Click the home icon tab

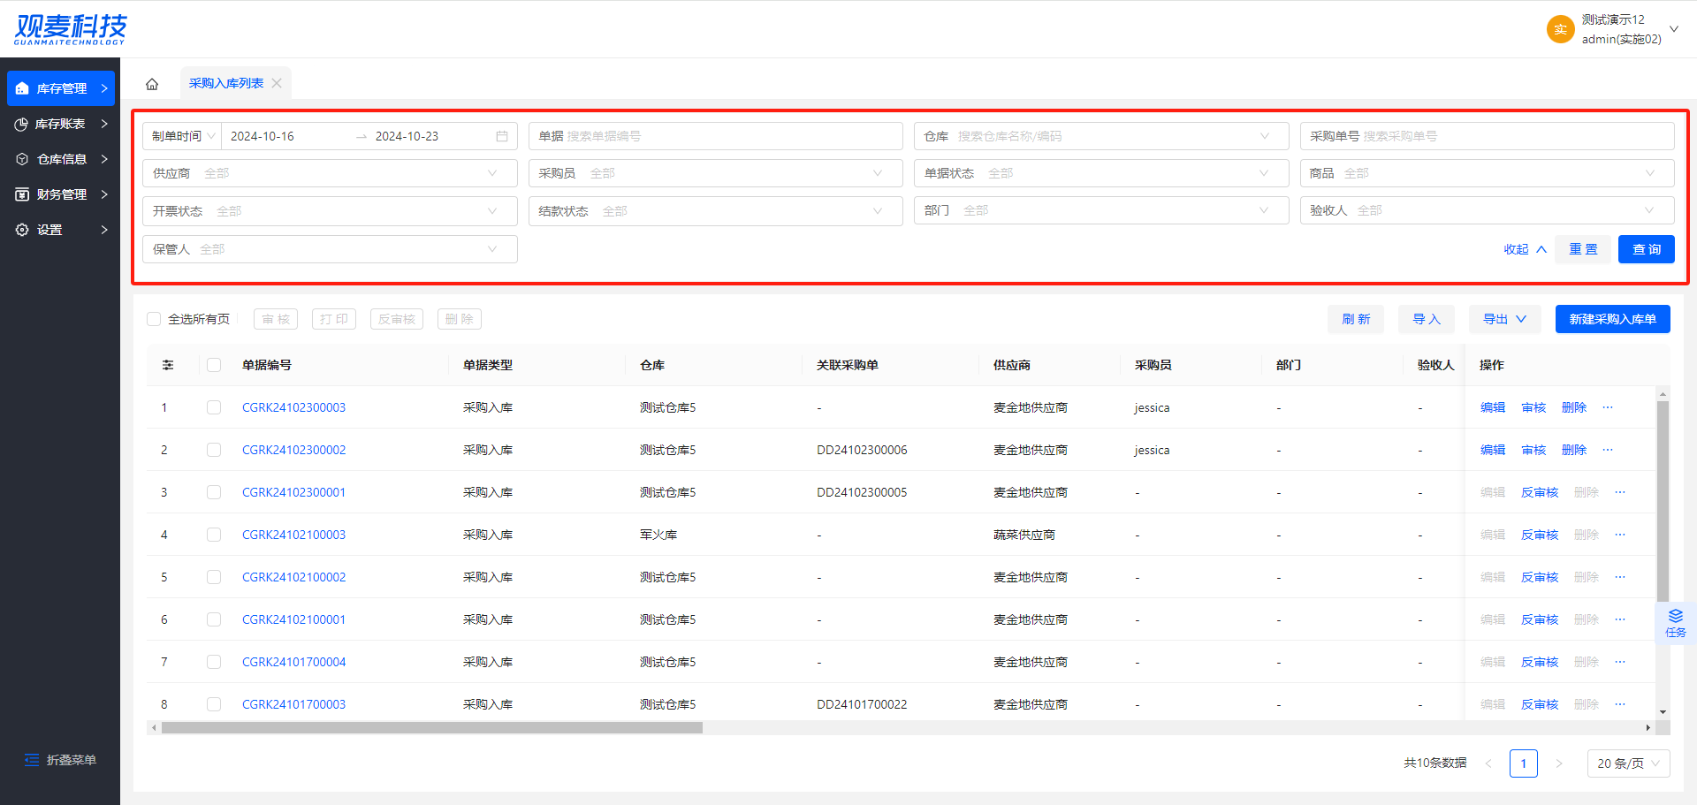(x=152, y=84)
